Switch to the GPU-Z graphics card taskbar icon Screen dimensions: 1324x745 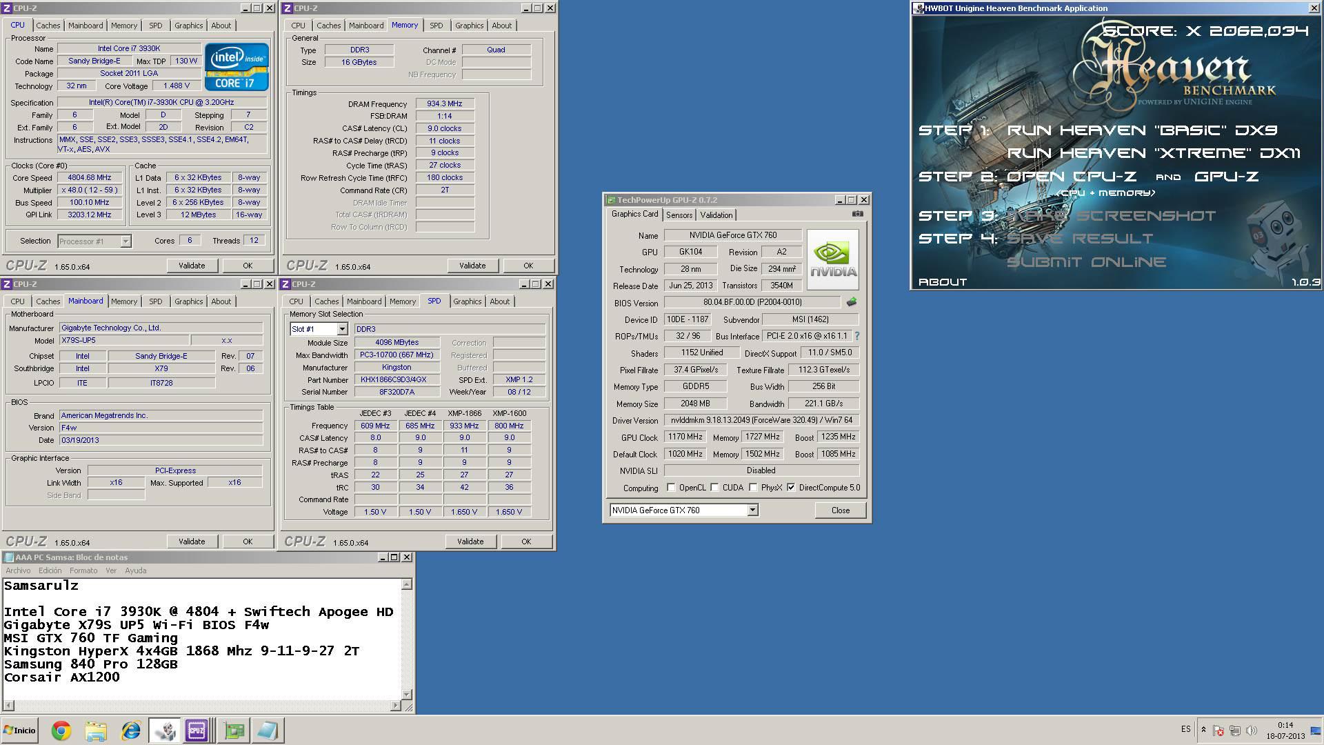coord(233,731)
